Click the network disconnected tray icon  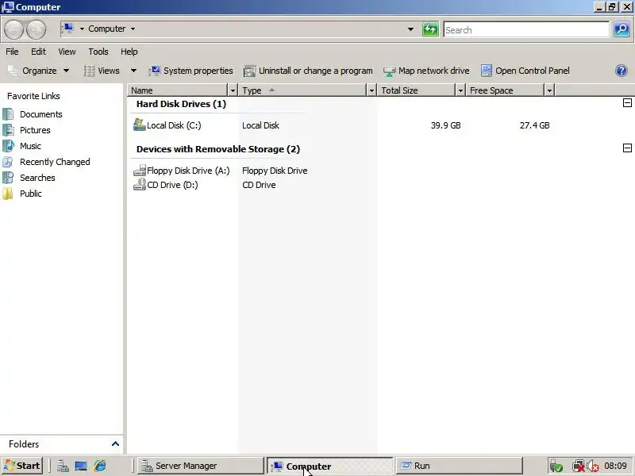pyautogui.click(x=579, y=466)
